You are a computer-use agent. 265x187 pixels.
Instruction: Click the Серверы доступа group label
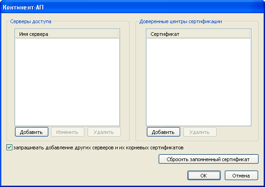(31, 21)
